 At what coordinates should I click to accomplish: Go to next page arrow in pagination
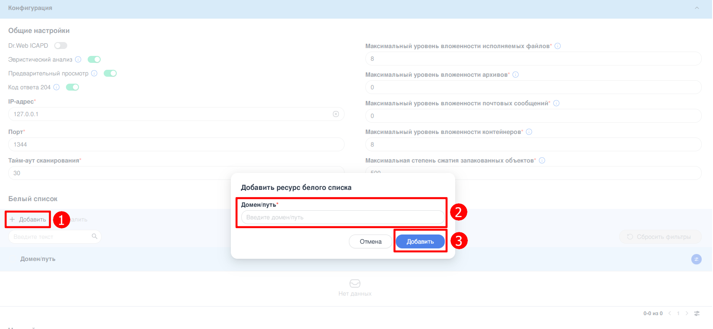tap(687, 313)
